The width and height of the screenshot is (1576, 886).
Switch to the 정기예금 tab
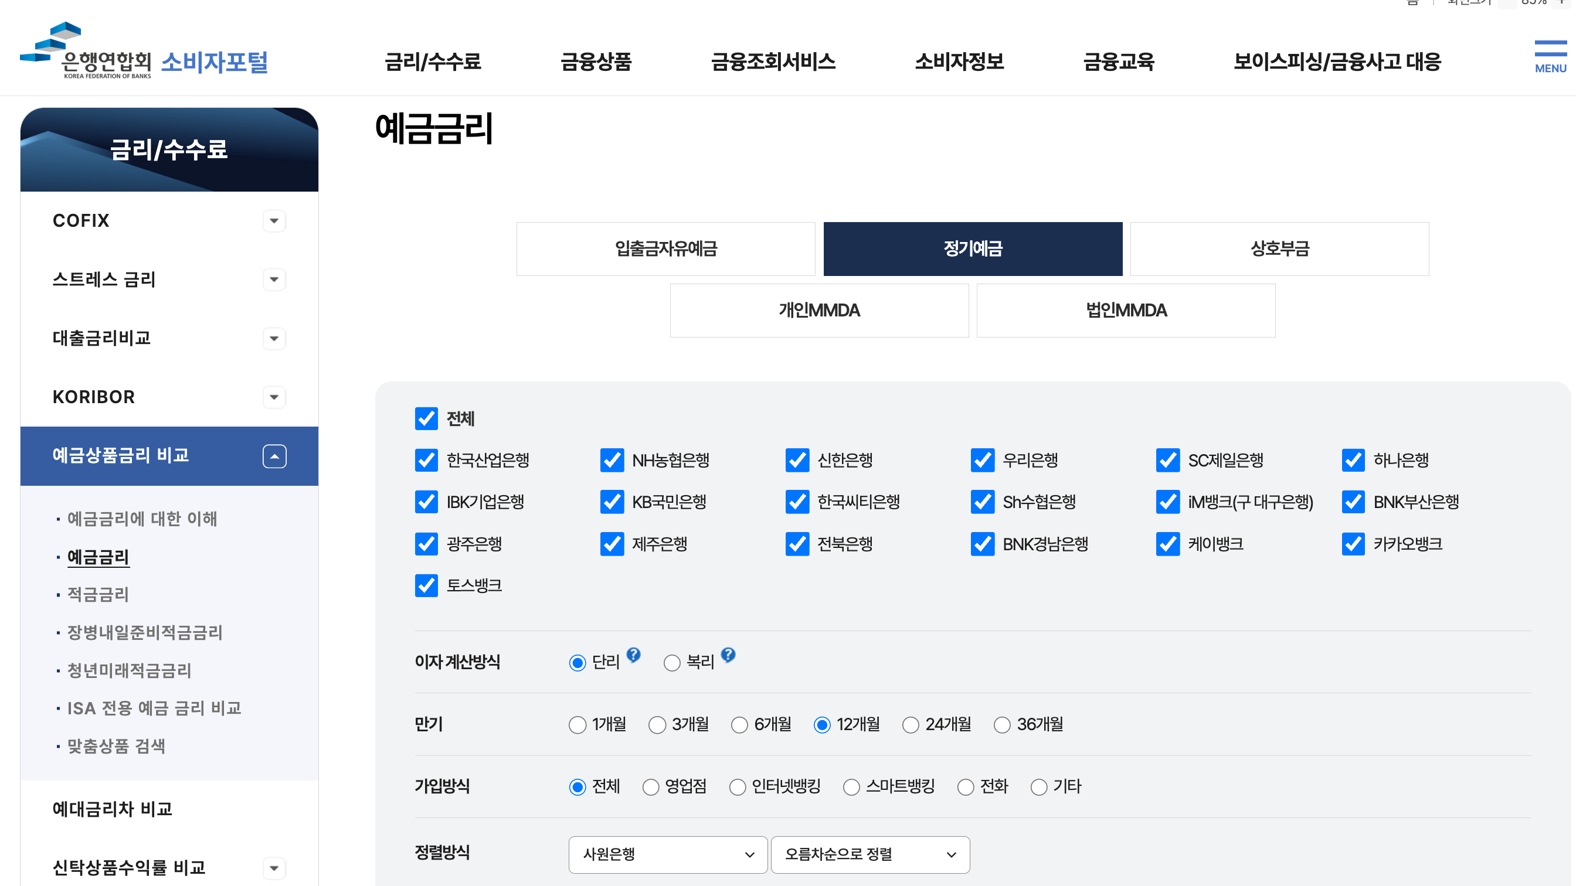point(973,249)
